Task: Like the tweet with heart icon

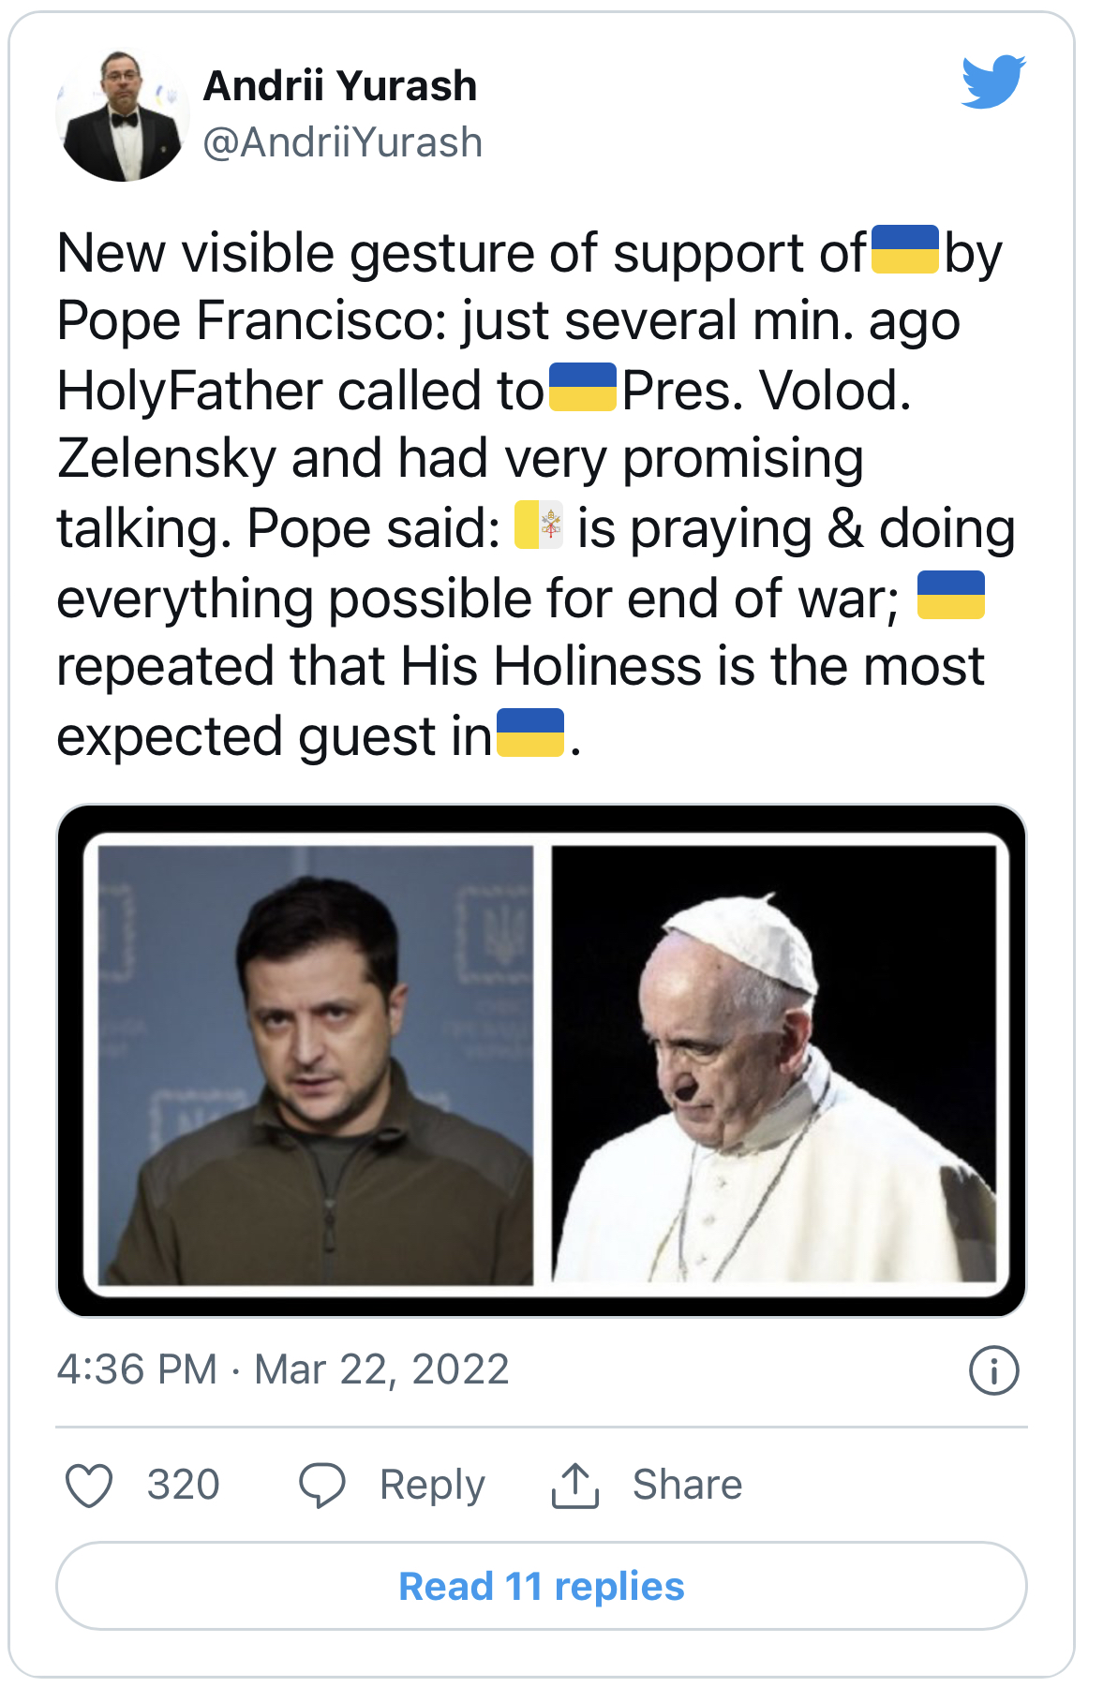Action: click(x=89, y=1485)
